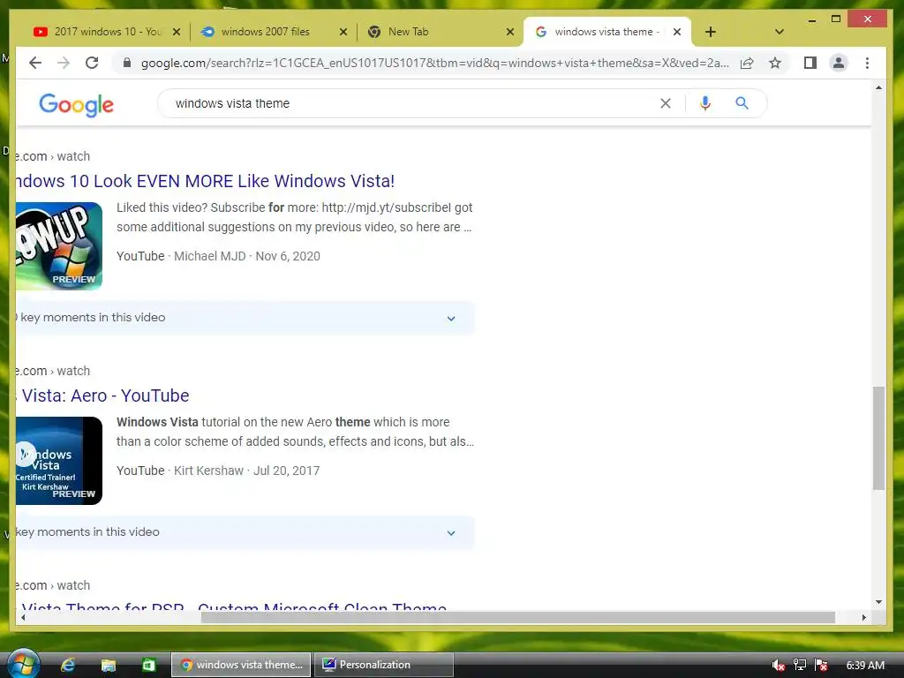Screen dimensions: 904x678
Task: Switch to the Chrome taskbar button
Action: (241, 665)
